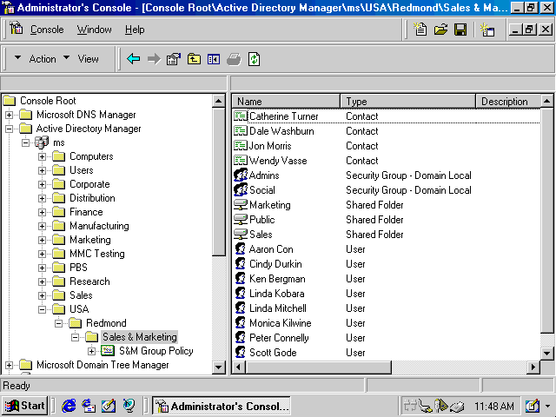This screenshot has height=417, width=556.
Task: Click the Scott Gode user icon
Action: [241, 352]
